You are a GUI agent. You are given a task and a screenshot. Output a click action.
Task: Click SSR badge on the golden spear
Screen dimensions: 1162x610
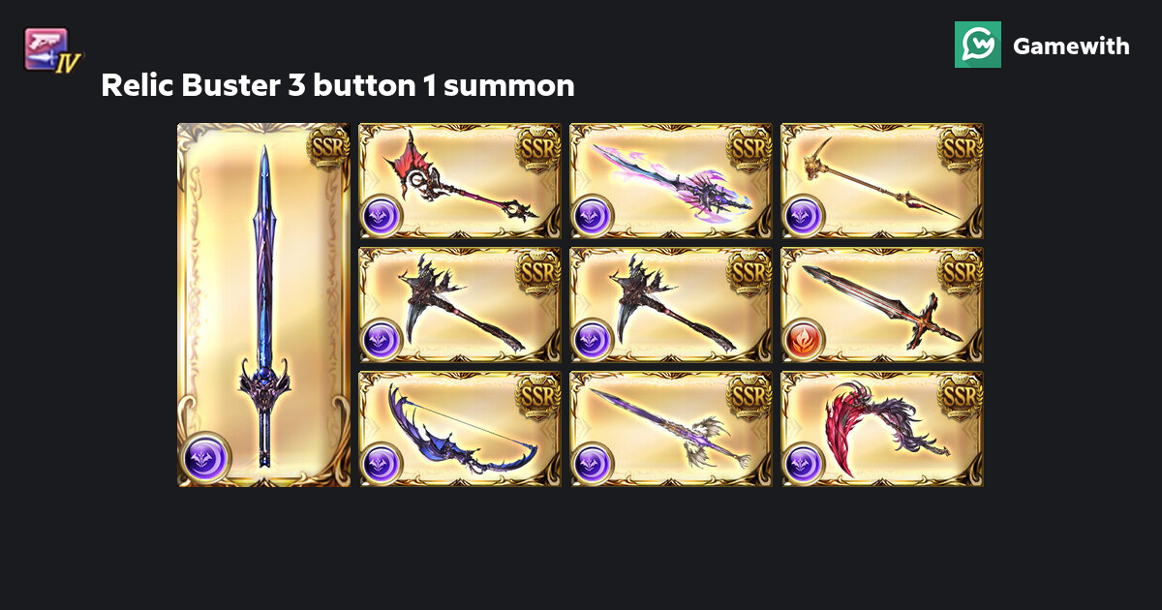[961, 147]
